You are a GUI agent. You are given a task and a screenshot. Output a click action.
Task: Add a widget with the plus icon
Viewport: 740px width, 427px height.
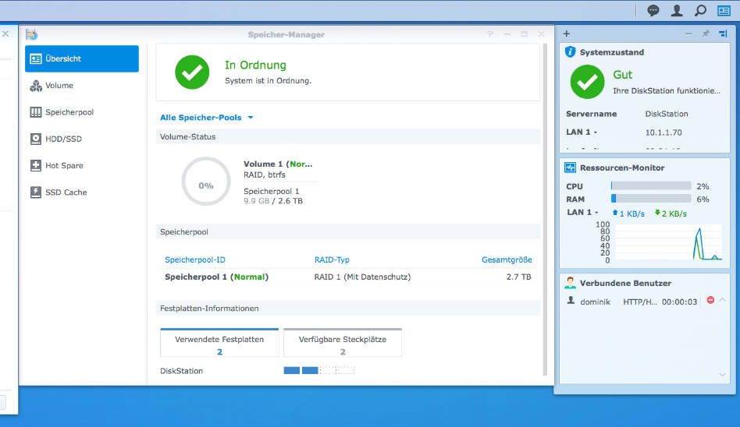tap(567, 34)
